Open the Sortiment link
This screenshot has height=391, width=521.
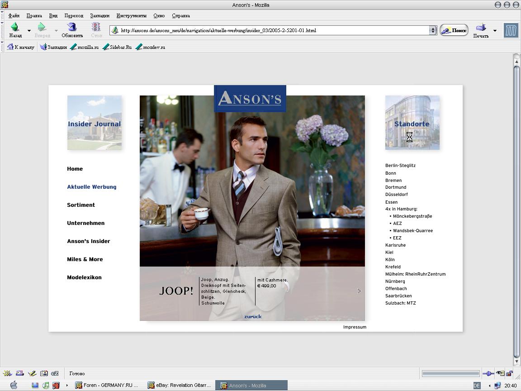point(81,205)
